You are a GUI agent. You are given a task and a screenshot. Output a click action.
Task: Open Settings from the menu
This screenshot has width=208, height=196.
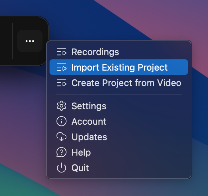pyautogui.click(x=119, y=106)
